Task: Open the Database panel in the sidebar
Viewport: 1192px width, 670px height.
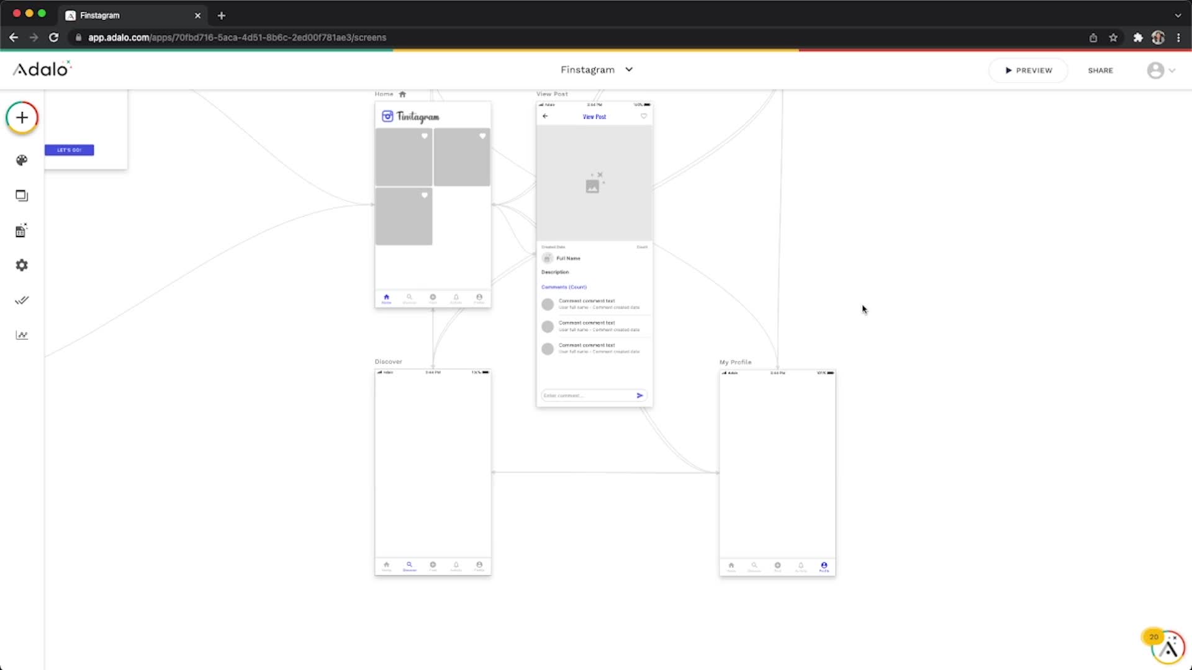Action: click(22, 230)
